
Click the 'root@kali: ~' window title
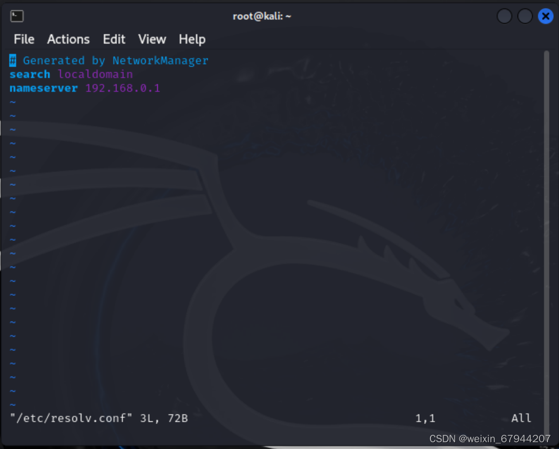point(262,16)
